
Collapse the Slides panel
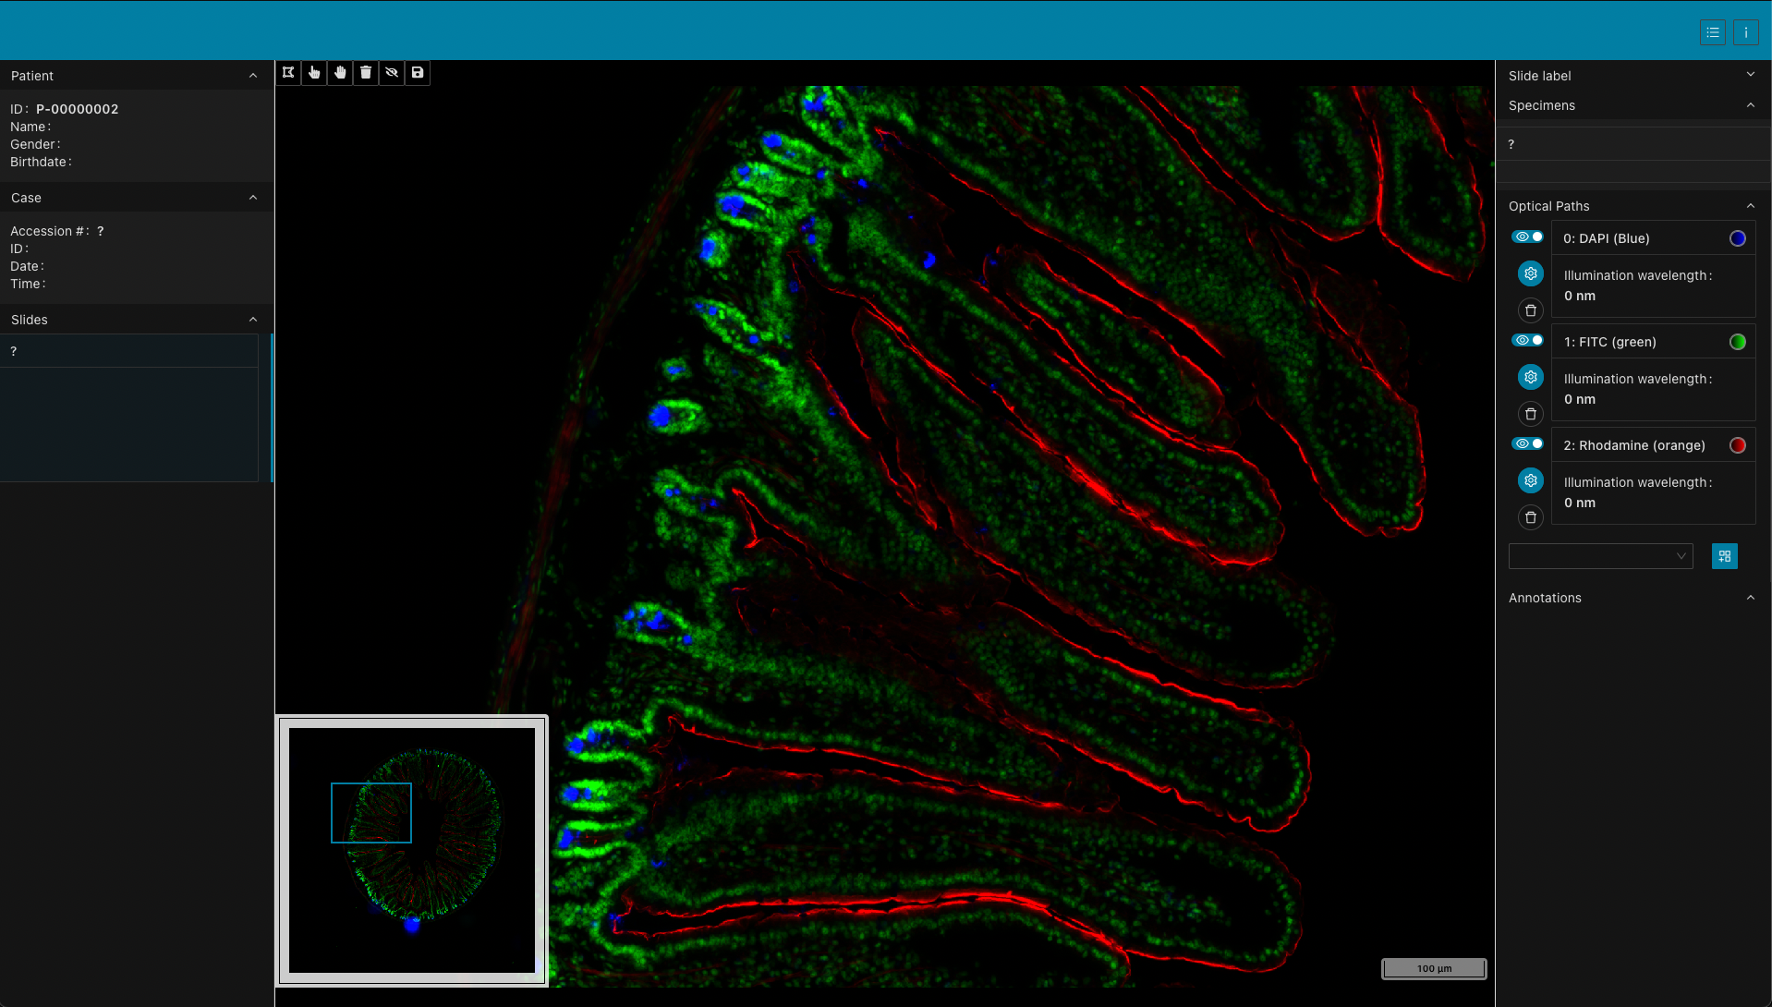pyautogui.click(x=253, y=320)
